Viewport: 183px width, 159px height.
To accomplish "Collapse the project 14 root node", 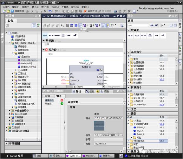I will click(x=6, y=33).
